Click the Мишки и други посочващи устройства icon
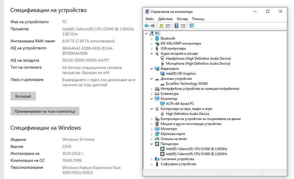The image size is (294, 179). click(157, 124)
